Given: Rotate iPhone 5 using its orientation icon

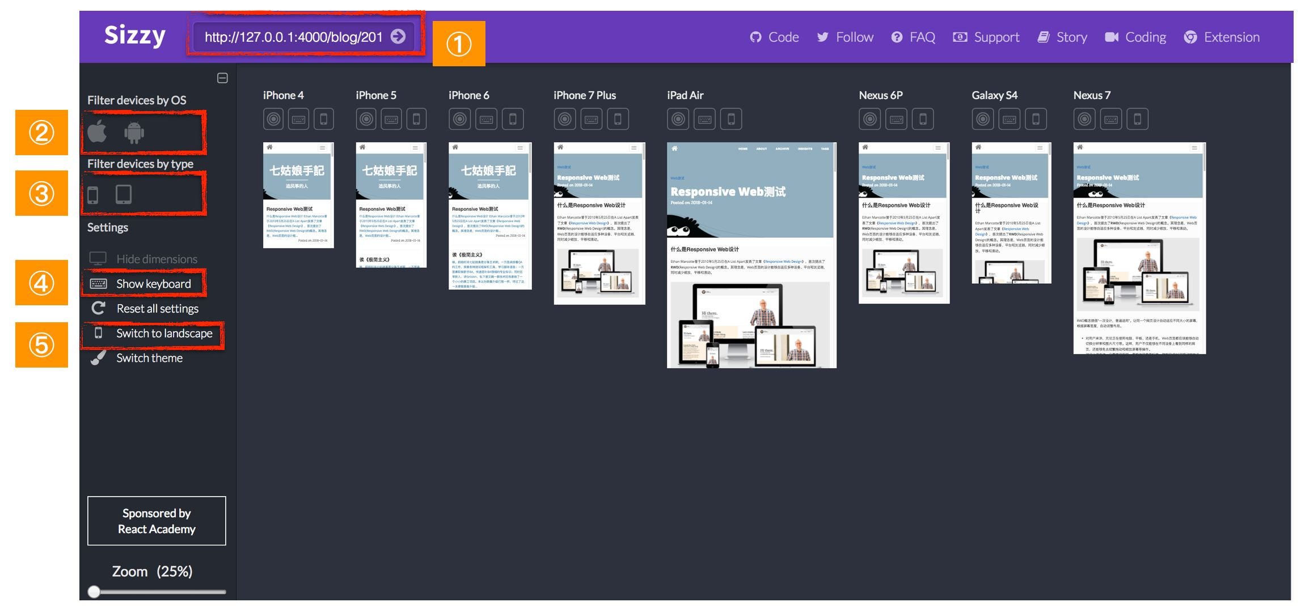Looking at the screenshot, I should (416, 119).
